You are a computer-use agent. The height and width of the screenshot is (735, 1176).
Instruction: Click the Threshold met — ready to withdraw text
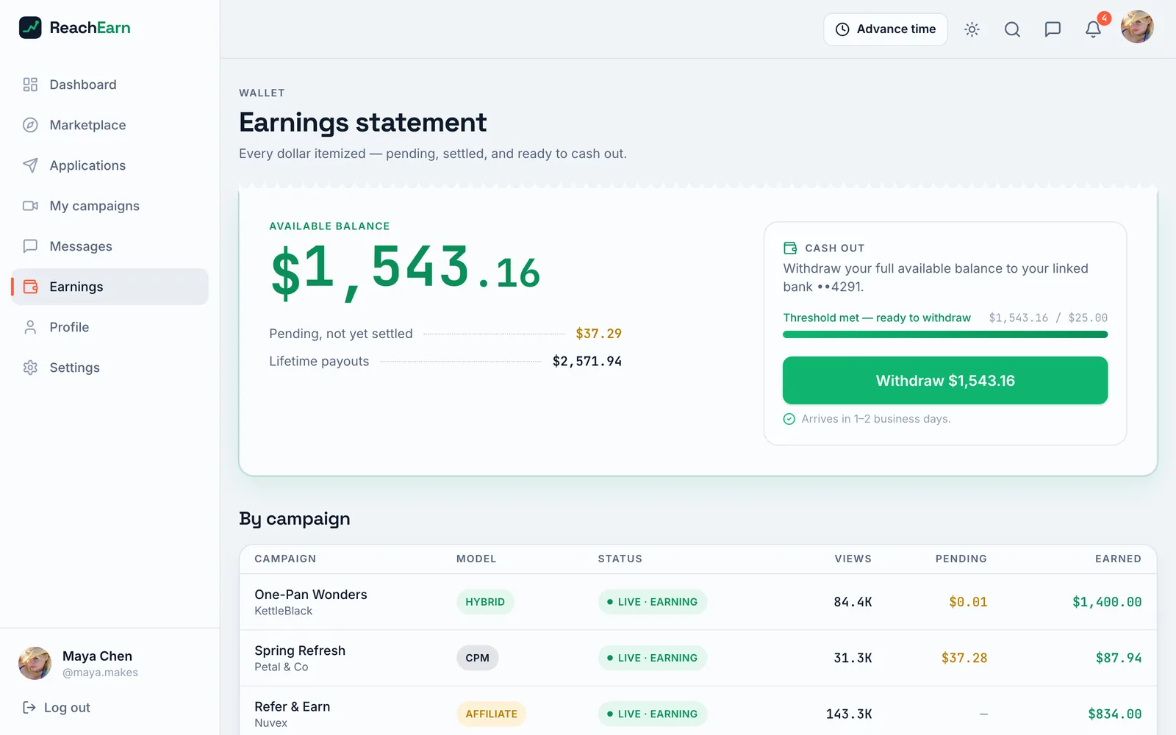[877, 318]
